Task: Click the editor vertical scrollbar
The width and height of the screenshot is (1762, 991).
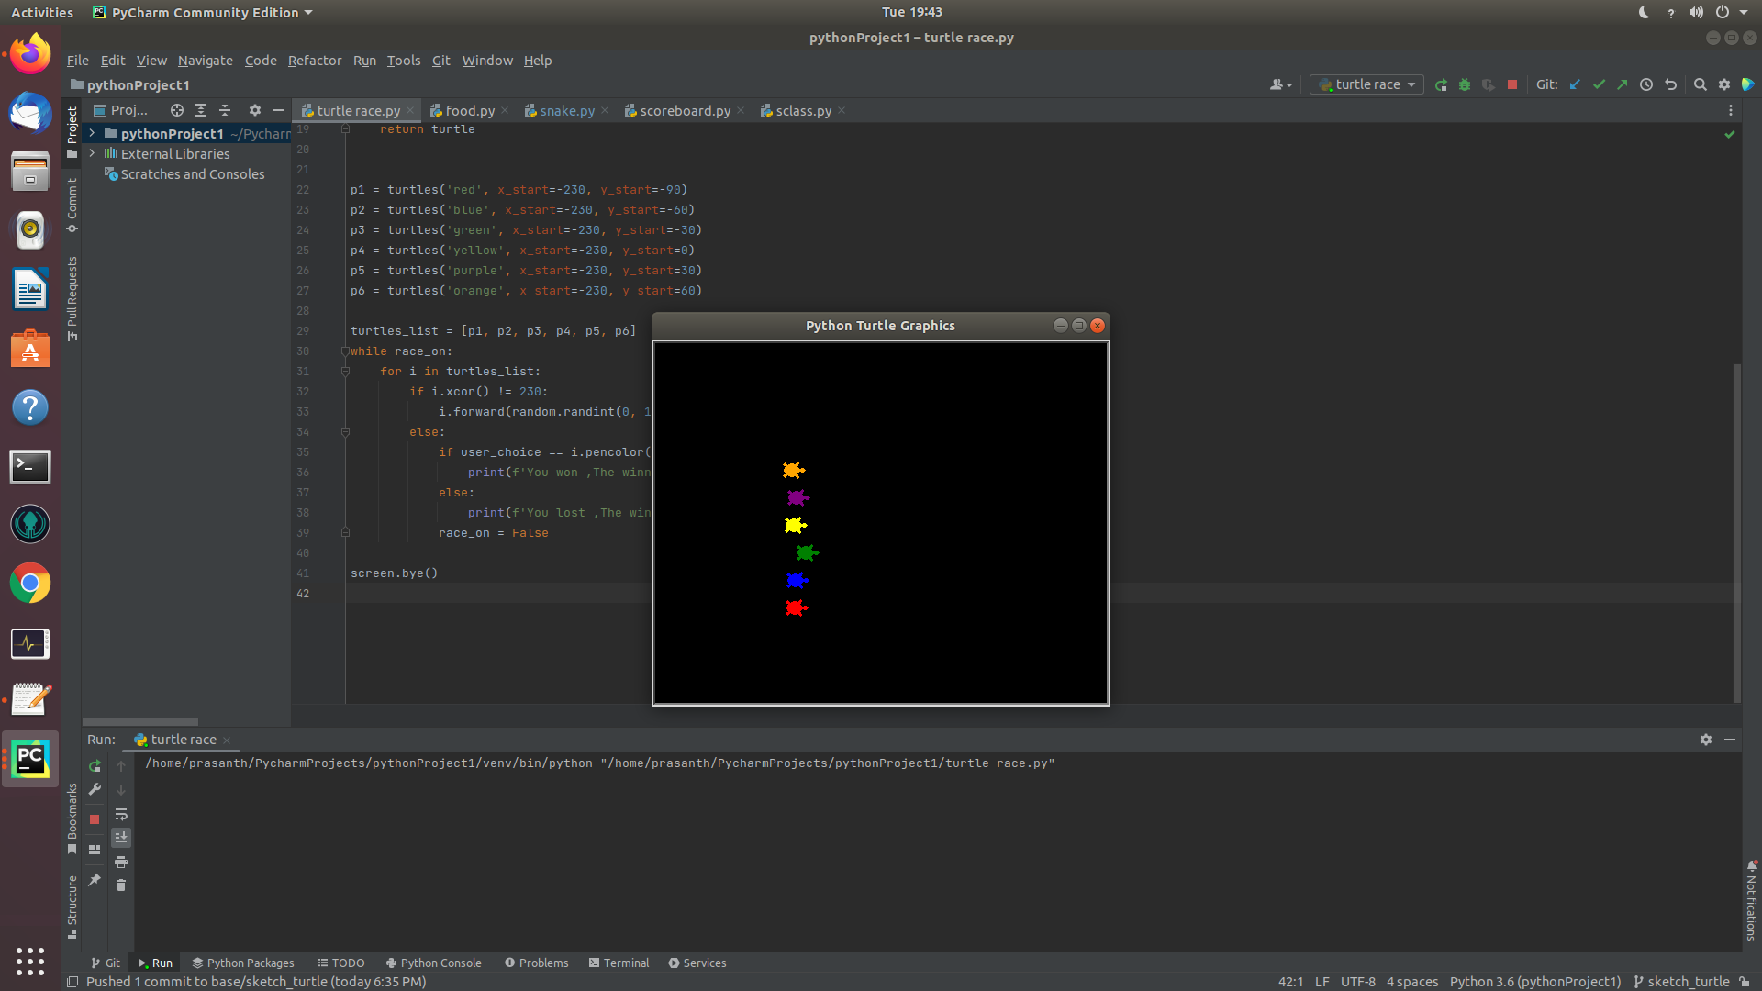Action: [x=1736, y=532]
